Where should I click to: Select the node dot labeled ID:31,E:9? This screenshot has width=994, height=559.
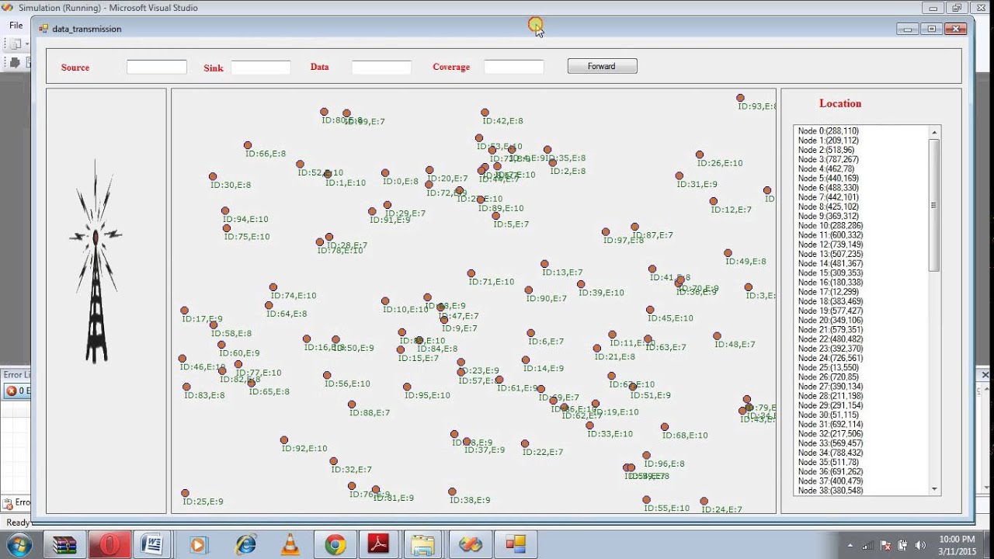point(679,175)
